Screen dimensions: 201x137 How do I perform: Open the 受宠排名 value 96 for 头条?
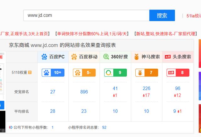coord(178,88)
